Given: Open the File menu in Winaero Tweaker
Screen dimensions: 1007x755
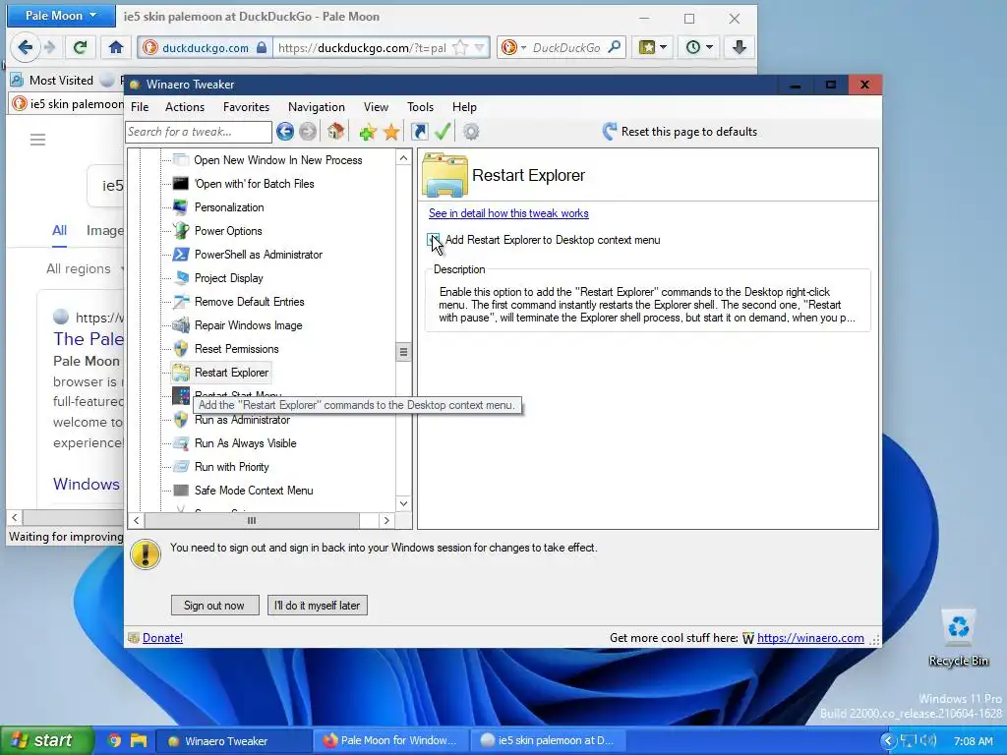Looking at the screenshot, I should (x=140, y=107).
